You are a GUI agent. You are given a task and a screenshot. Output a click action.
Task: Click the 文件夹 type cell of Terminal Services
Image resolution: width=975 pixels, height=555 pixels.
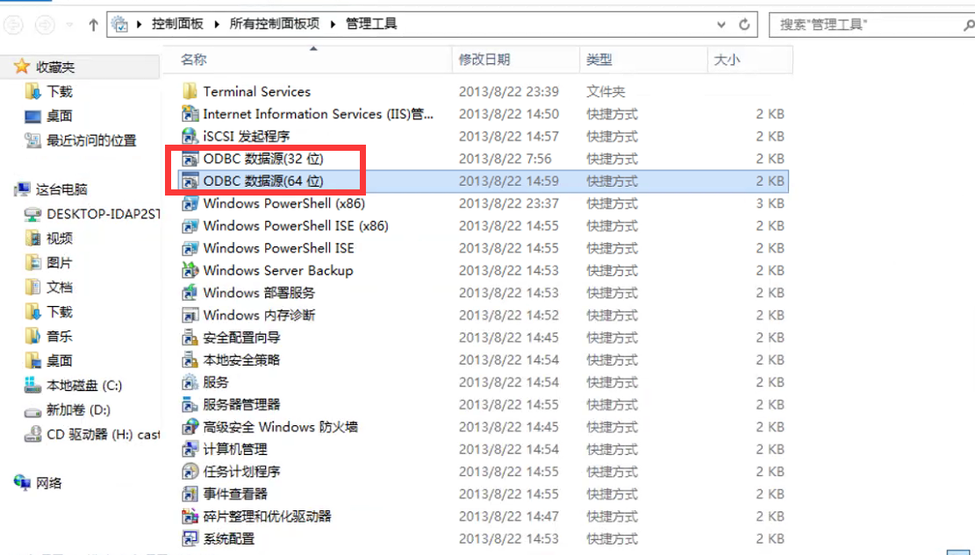pos(606,91)
